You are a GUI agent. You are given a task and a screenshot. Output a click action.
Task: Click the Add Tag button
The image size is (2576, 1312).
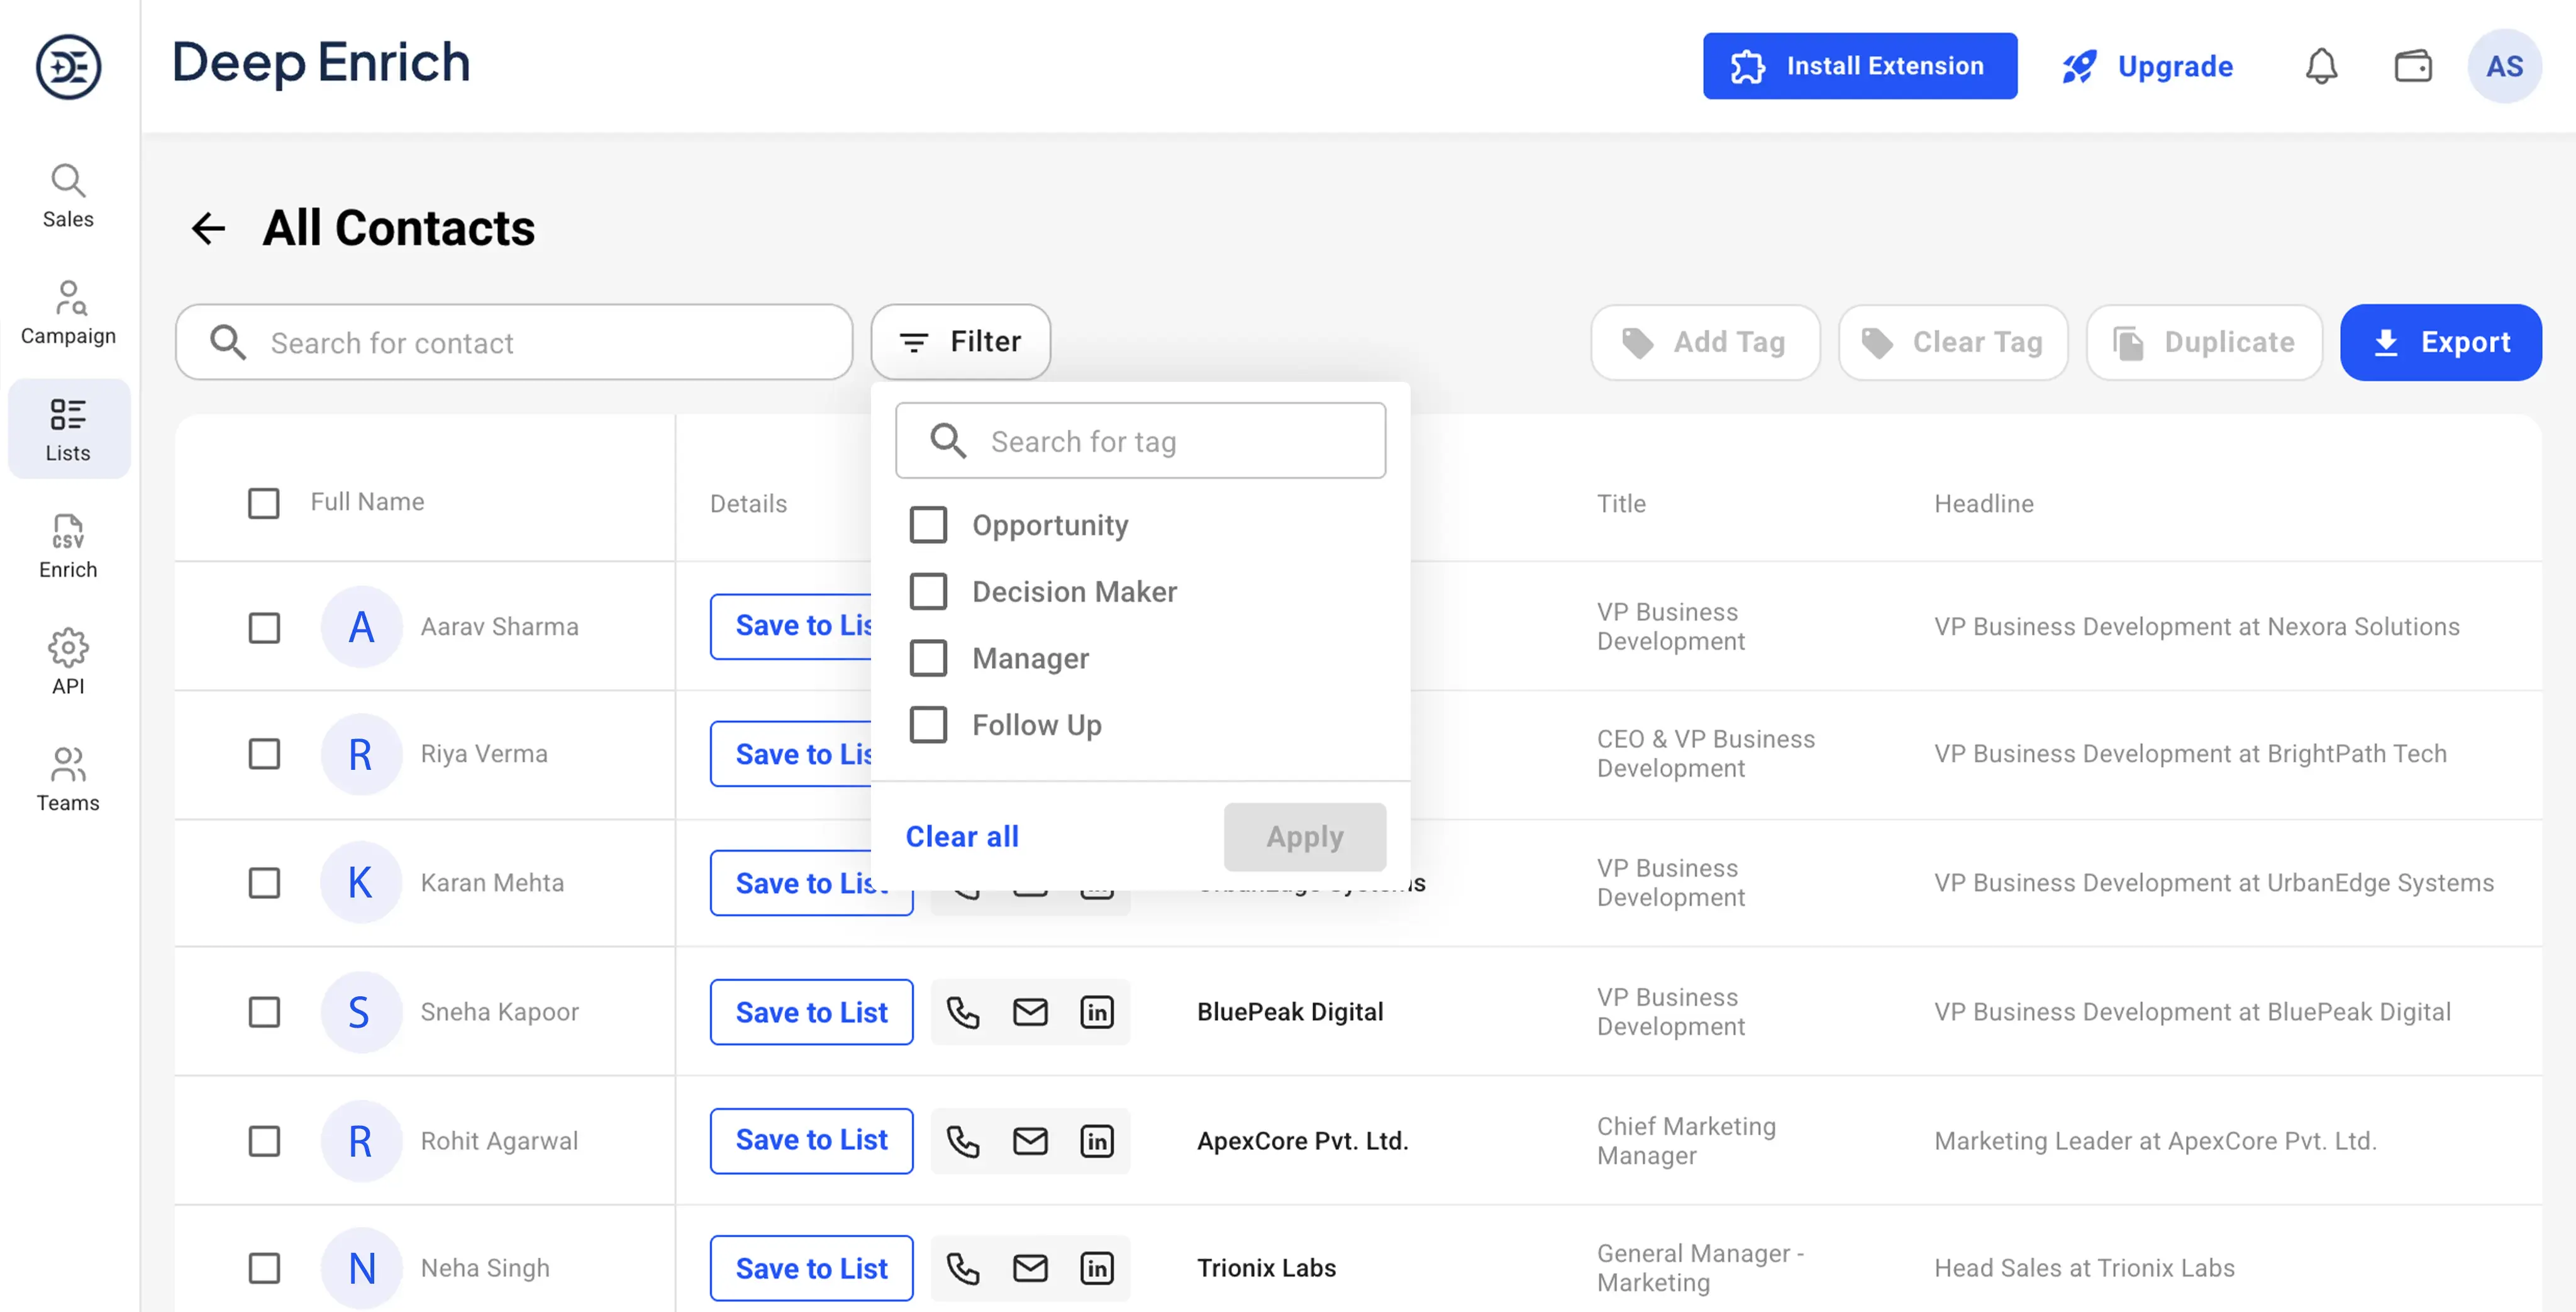pyautogui.click(x=1705, y=342)
